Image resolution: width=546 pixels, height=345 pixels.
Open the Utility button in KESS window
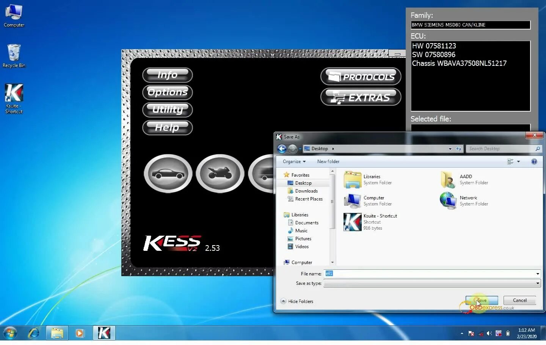(167, 110)
